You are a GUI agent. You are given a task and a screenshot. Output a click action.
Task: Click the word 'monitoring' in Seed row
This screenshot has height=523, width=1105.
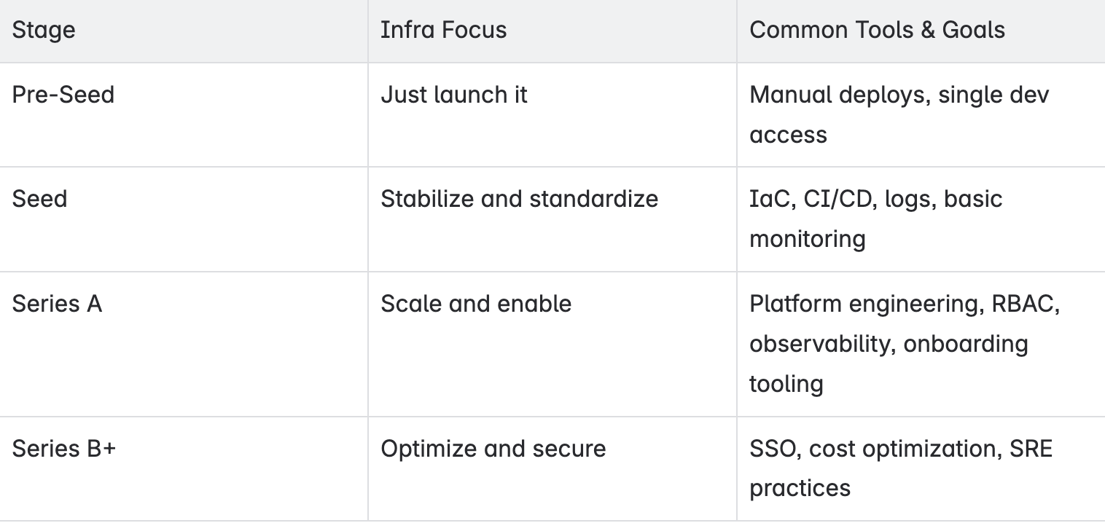tap(808, 239)
